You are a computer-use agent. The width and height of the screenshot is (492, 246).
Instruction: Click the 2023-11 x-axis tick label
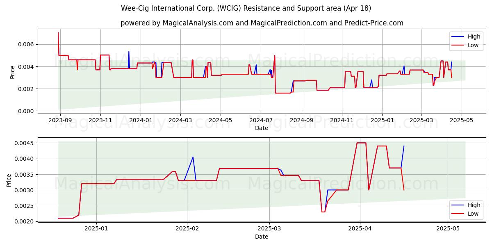click(100, 120)
